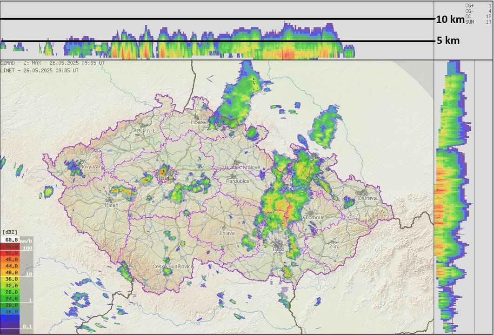Click the 60.0 dBZ white legend swatch
The height and width of the screenshot is (335, 494).
(10, 240)
